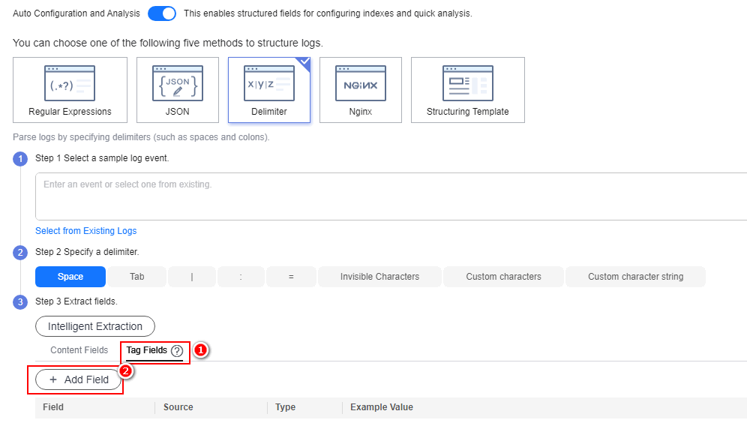Click into the sample log event field

(x=390, y=196)
